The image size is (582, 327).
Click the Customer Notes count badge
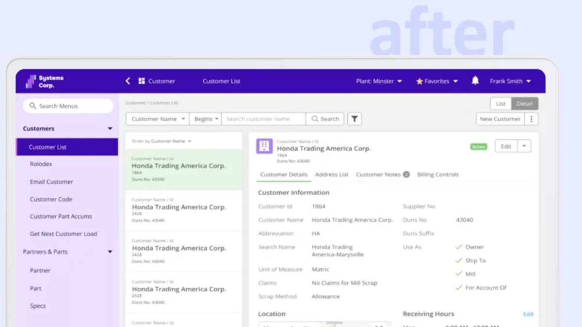(406, 174)
